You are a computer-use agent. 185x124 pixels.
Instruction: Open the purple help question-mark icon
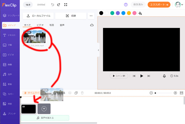click(x=126, y=5)
